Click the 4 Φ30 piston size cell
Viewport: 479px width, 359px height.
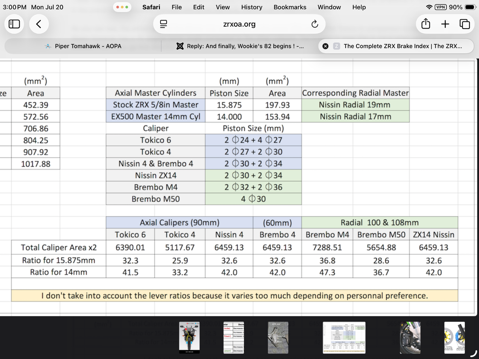tap(253, 199)
